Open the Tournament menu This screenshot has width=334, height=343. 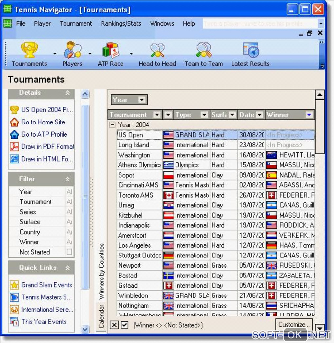76,23
